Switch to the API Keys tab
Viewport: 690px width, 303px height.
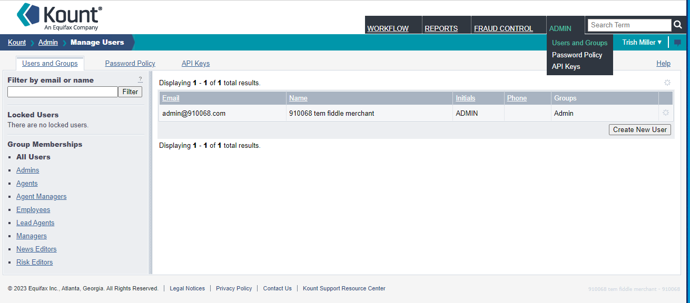[x=195, y=63]
